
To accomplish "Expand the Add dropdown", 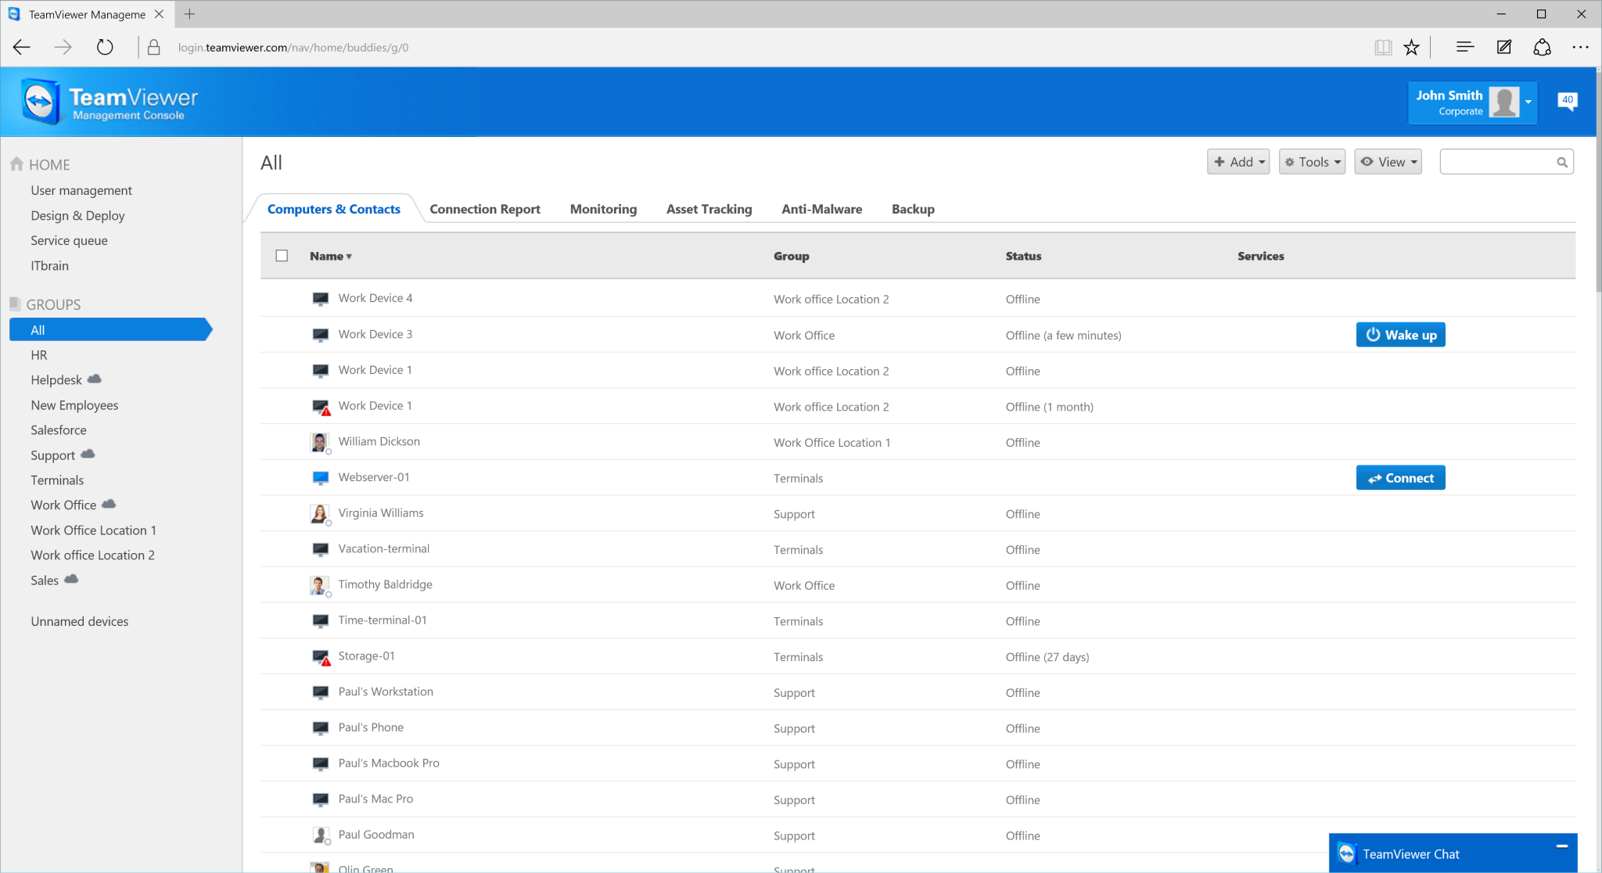I will click(1238, 162).
